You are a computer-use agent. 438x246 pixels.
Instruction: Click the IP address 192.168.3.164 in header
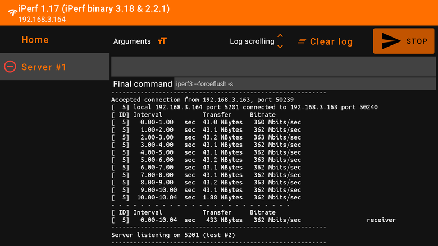pyautogui.click(x=42, y=20)
